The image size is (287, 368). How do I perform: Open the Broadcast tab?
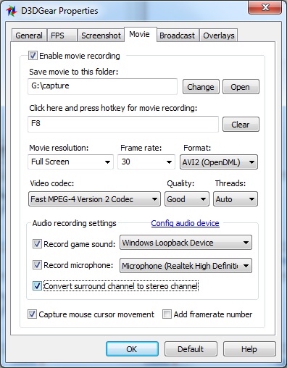(x=178, y=35)
